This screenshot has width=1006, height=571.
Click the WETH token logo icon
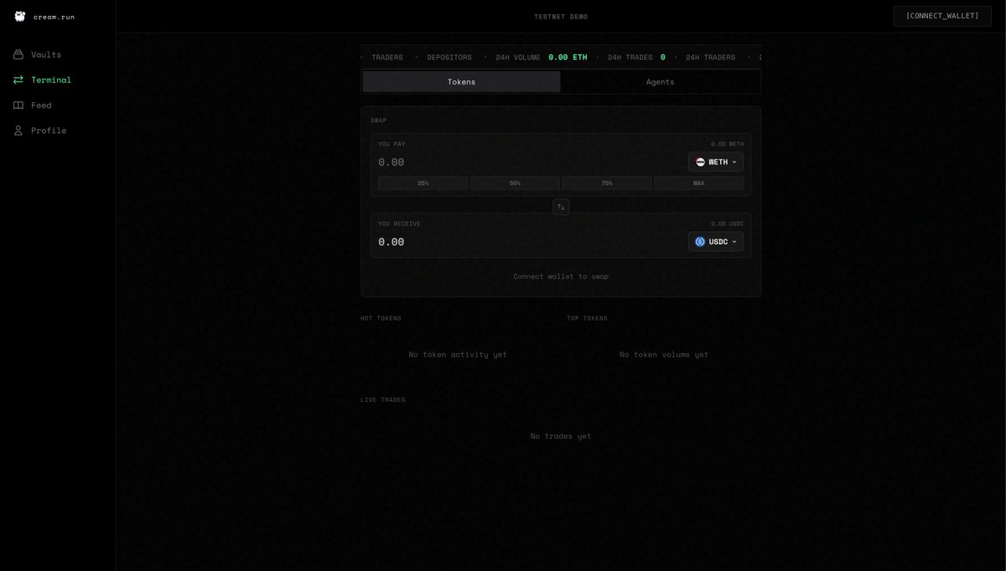[x=701, y=162]
